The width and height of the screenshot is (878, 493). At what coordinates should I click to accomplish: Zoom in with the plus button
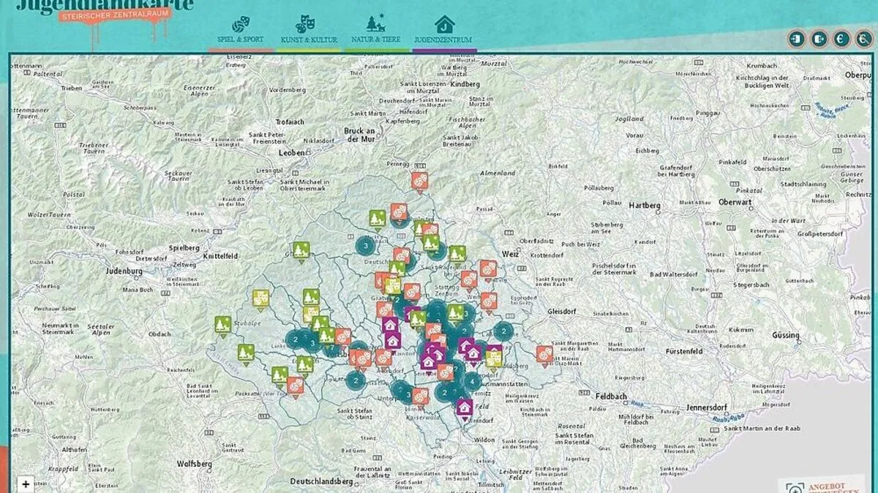[26, 484]
